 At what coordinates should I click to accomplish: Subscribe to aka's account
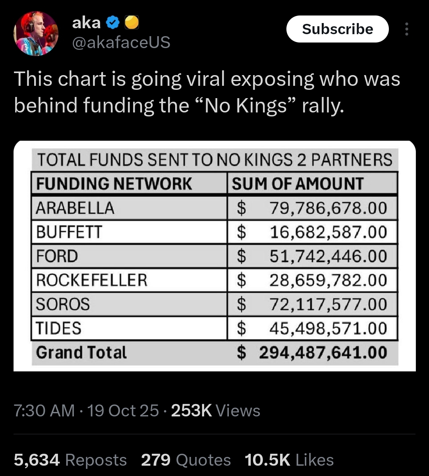coord(337,29)
